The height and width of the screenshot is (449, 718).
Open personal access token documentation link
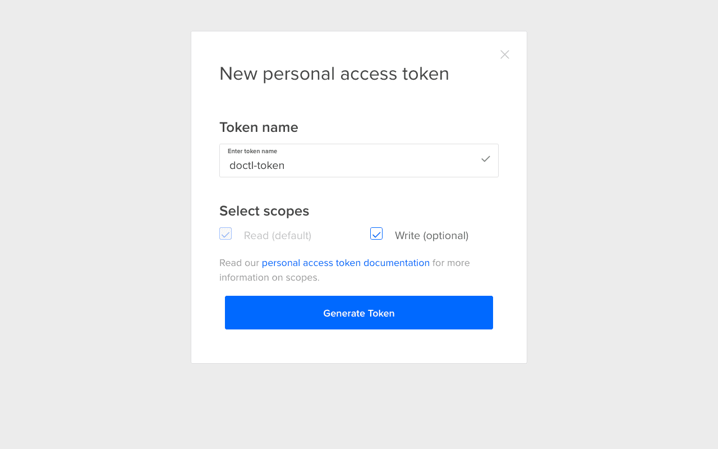[346, 263]
